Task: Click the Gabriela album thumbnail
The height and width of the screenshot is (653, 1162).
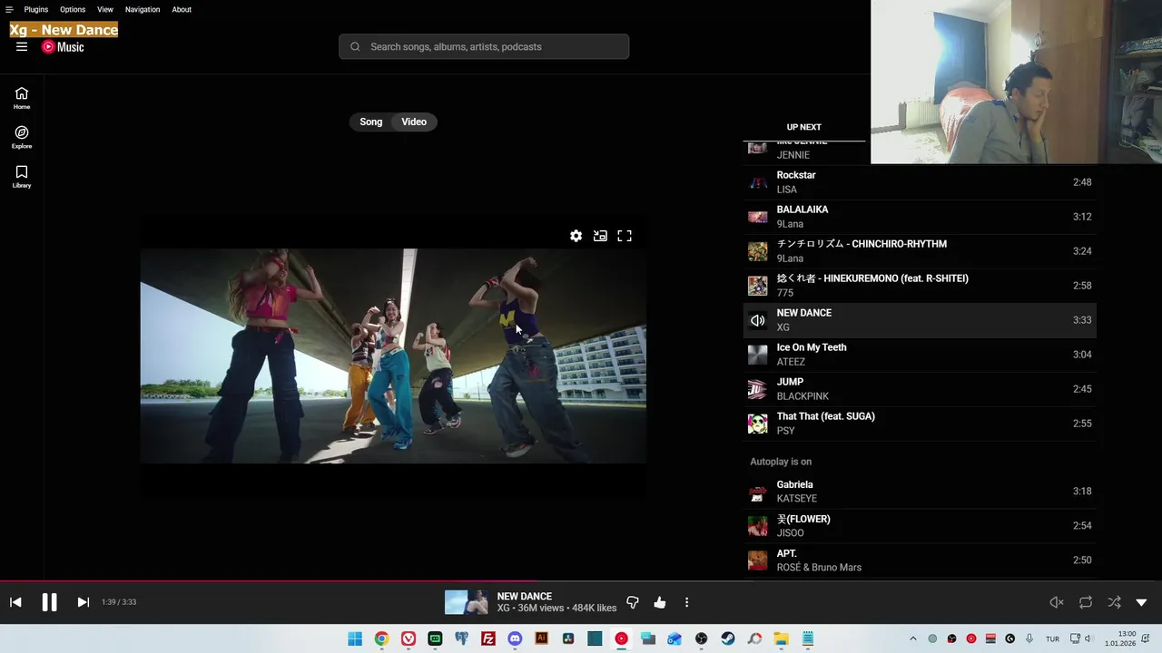Action: point(757,492)
